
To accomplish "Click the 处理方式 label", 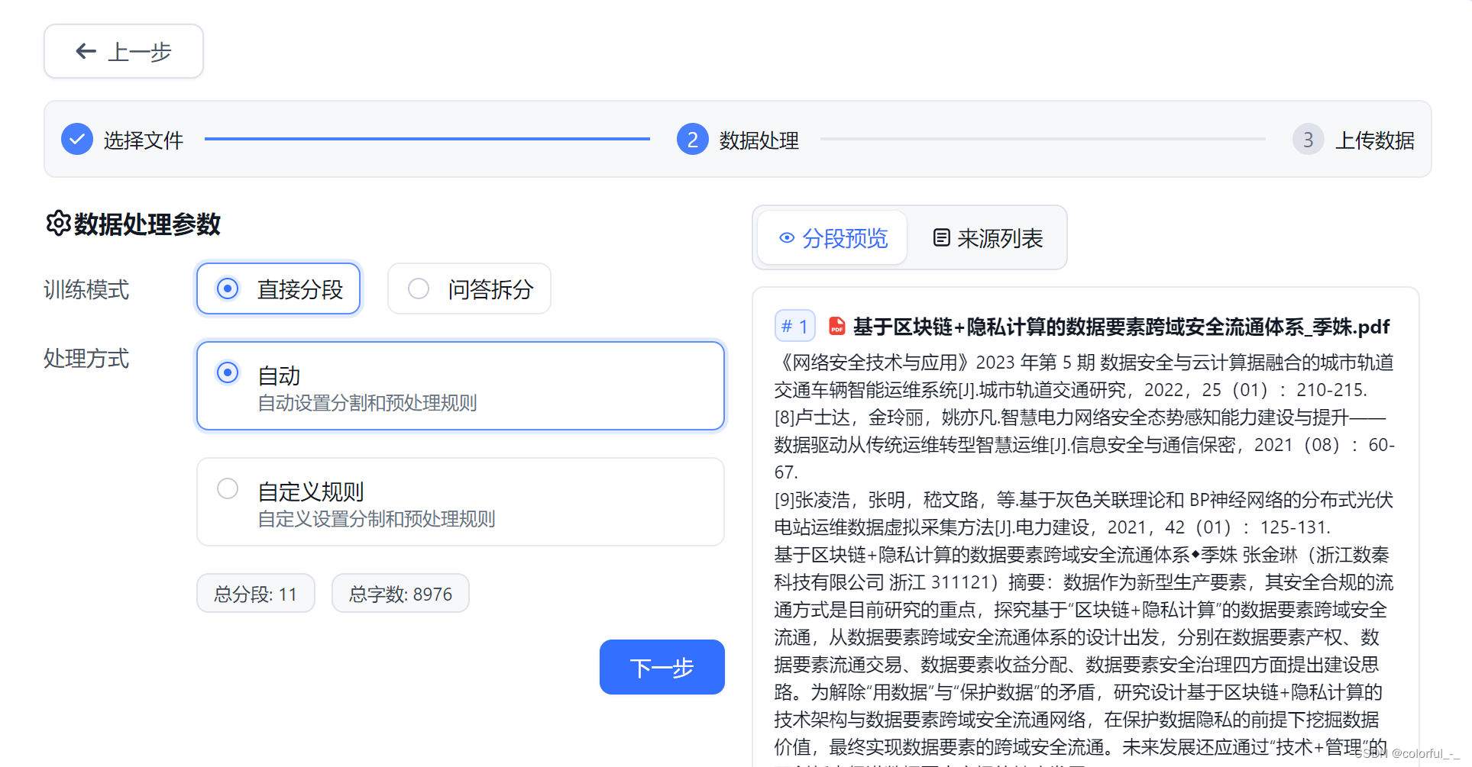I will [86, 359].
